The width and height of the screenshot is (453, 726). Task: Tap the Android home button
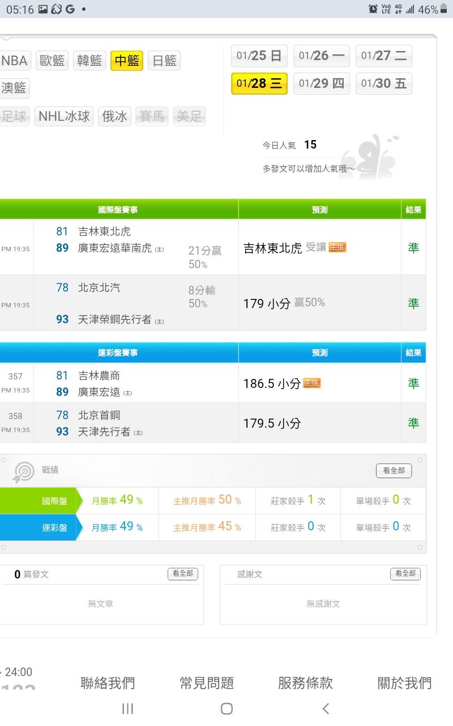click(226, 708)
